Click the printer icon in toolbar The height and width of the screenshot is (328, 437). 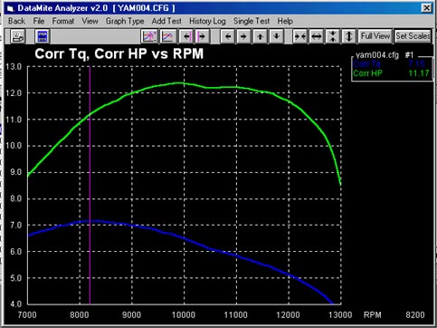[17, 36]
